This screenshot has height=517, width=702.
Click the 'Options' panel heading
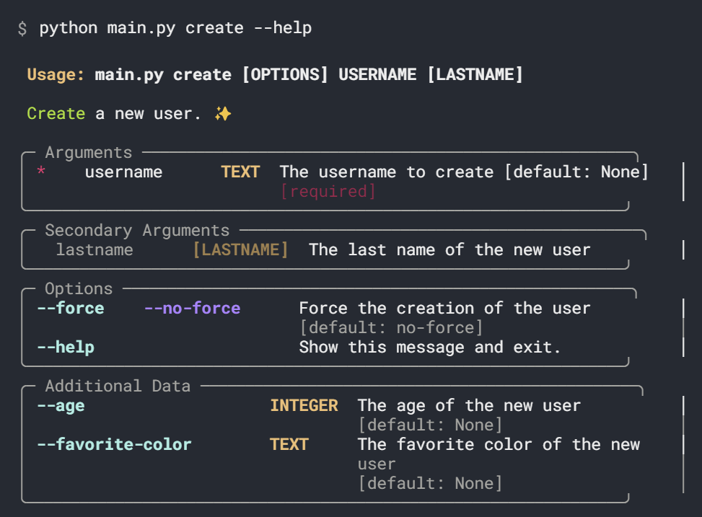click(x=79, y=289)
